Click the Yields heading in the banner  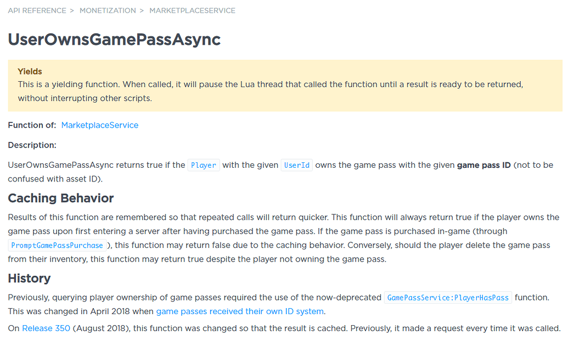pos(30,71)
